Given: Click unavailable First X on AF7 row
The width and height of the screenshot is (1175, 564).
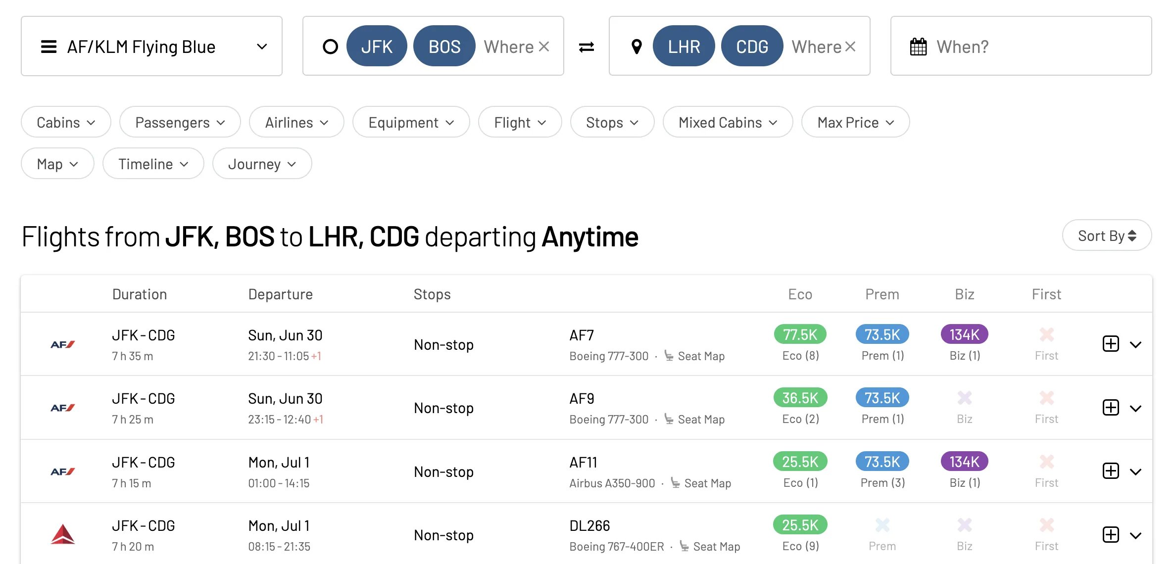Looking at the screenshot, I should click(x=1046, y=335).
